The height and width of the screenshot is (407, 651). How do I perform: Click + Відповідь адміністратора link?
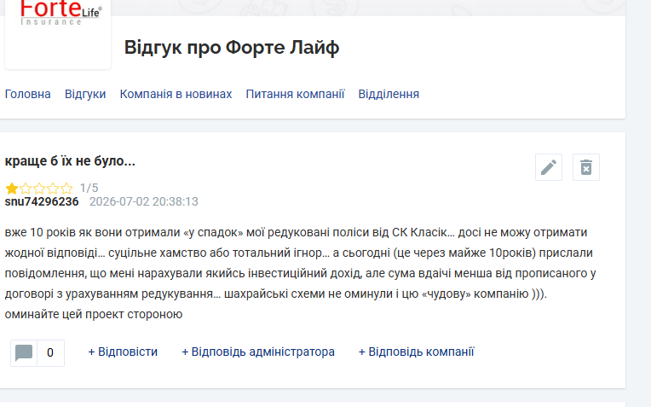258,352
